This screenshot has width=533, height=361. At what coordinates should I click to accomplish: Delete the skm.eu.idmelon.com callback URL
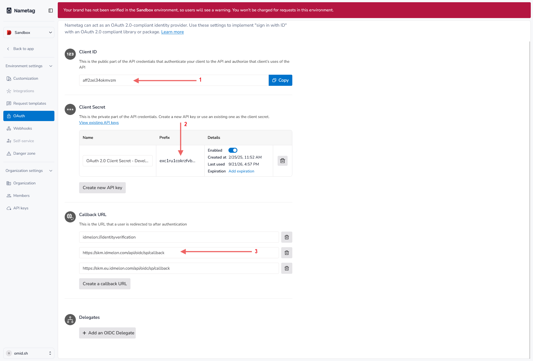tap(287, 268)
